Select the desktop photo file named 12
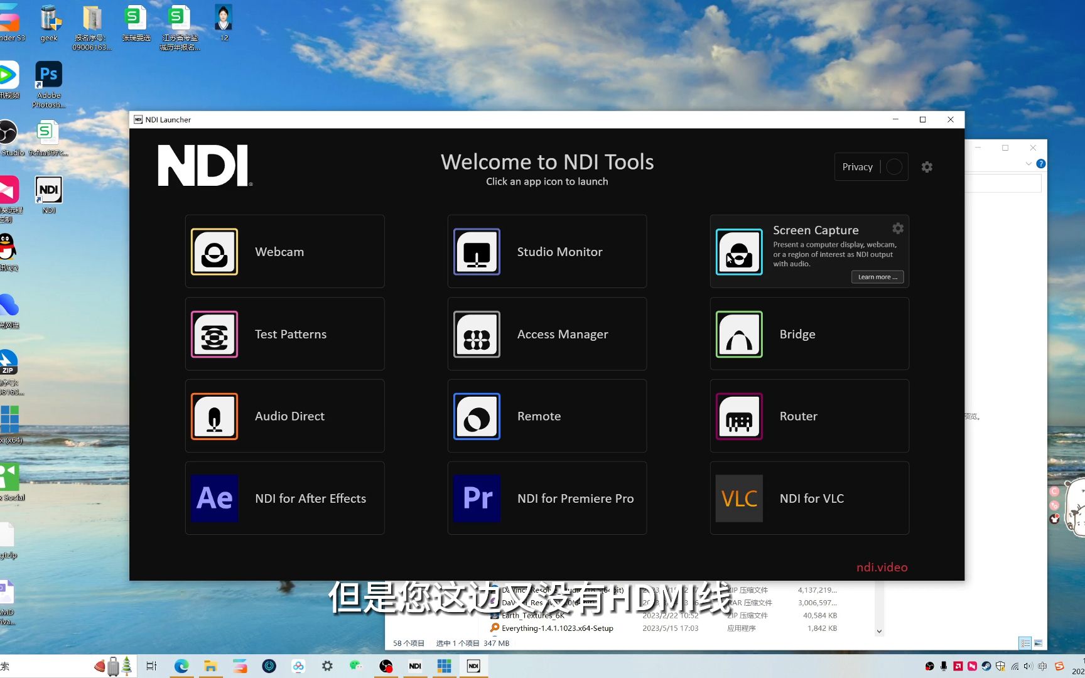This screenshot has height=678, width=1085. click(x=224, y=24)
